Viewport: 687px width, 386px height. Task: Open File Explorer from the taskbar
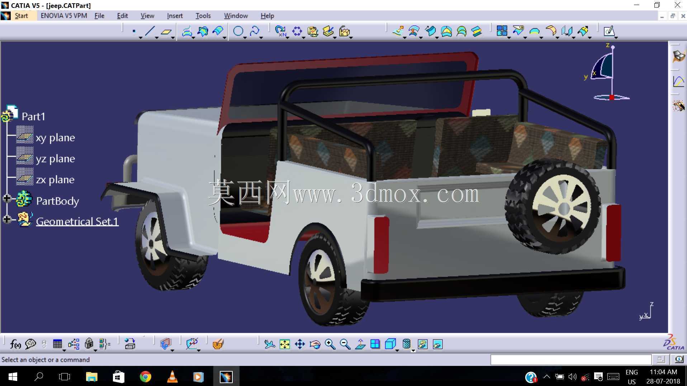tap(92, 377)
